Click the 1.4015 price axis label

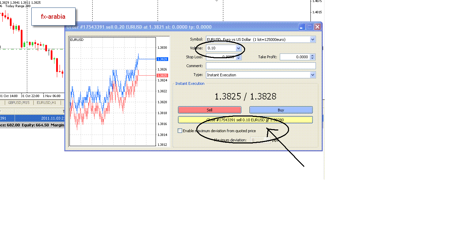point(317,12)
